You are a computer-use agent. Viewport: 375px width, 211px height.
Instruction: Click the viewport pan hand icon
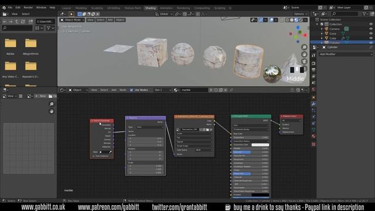[x=304, y=55]
